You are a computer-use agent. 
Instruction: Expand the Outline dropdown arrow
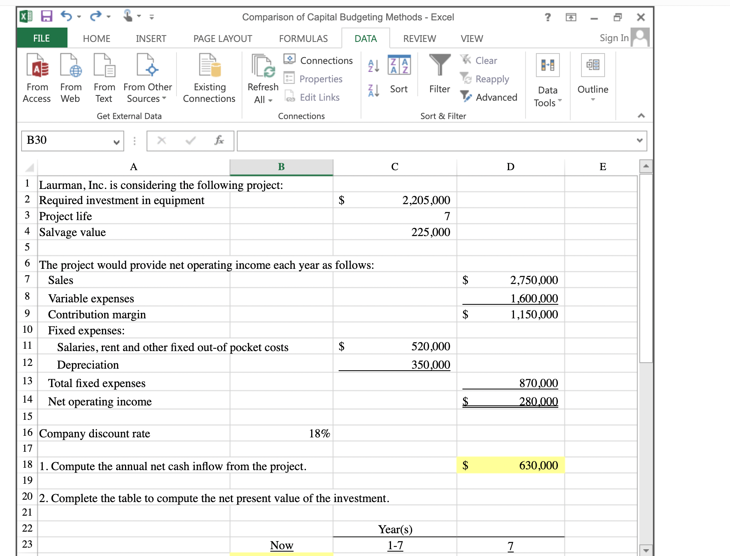coord(593,99)
